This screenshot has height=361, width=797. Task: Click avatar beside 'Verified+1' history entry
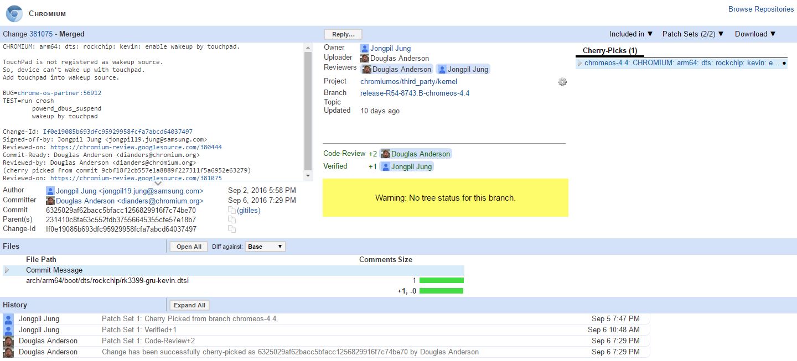(x=8, y=330)
